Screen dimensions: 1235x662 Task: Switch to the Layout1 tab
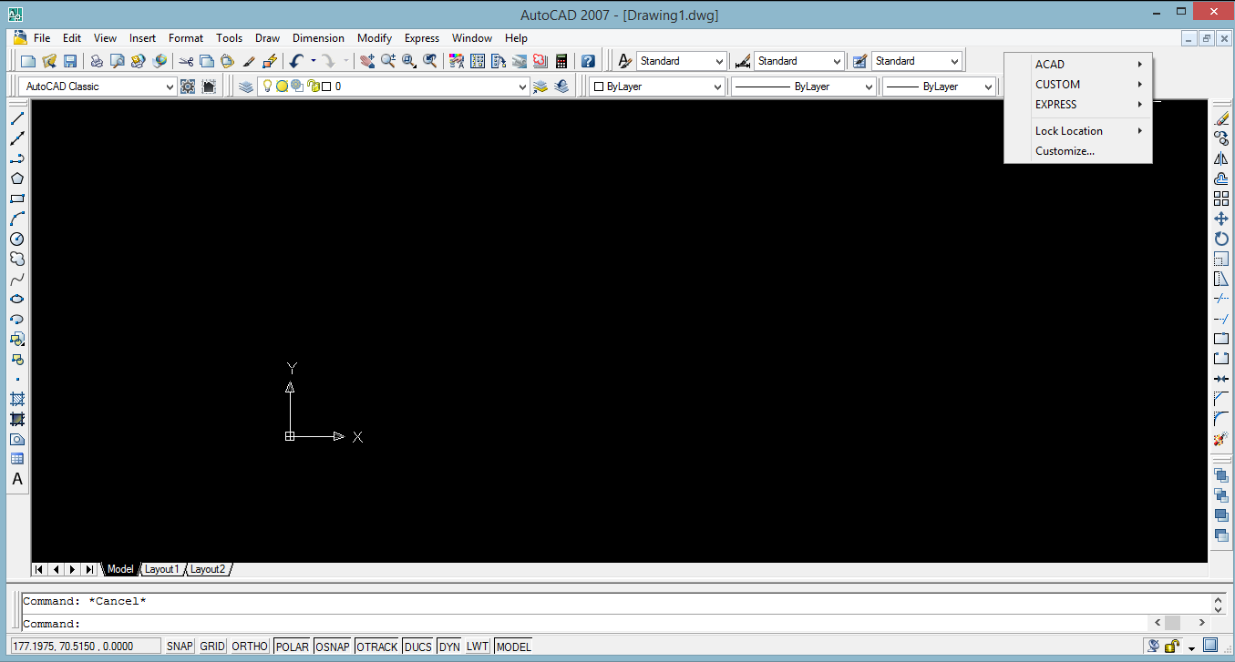(x=161, y=568)
